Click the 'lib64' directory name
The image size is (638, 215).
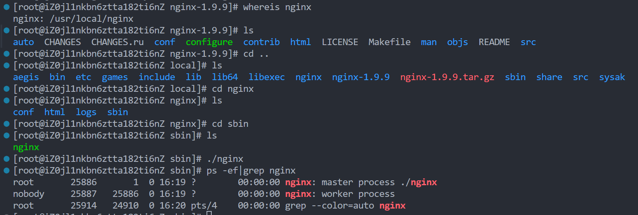click(x=225, y=77)
